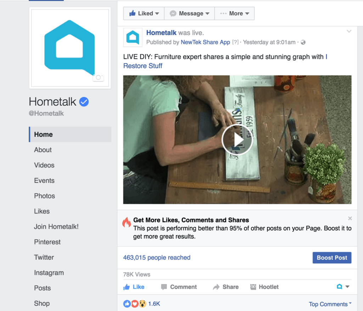Viewport: 363px width, 311px height.
Task: Click the Hometalk avatar in the post header
Action: (133, 37)
